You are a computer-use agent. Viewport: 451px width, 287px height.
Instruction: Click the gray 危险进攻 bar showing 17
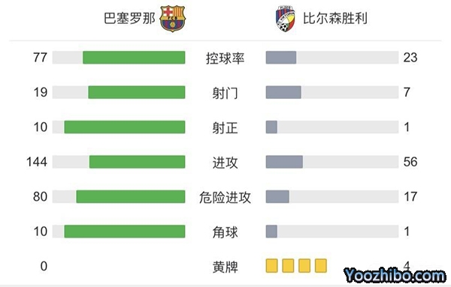(x=277, y=196)
